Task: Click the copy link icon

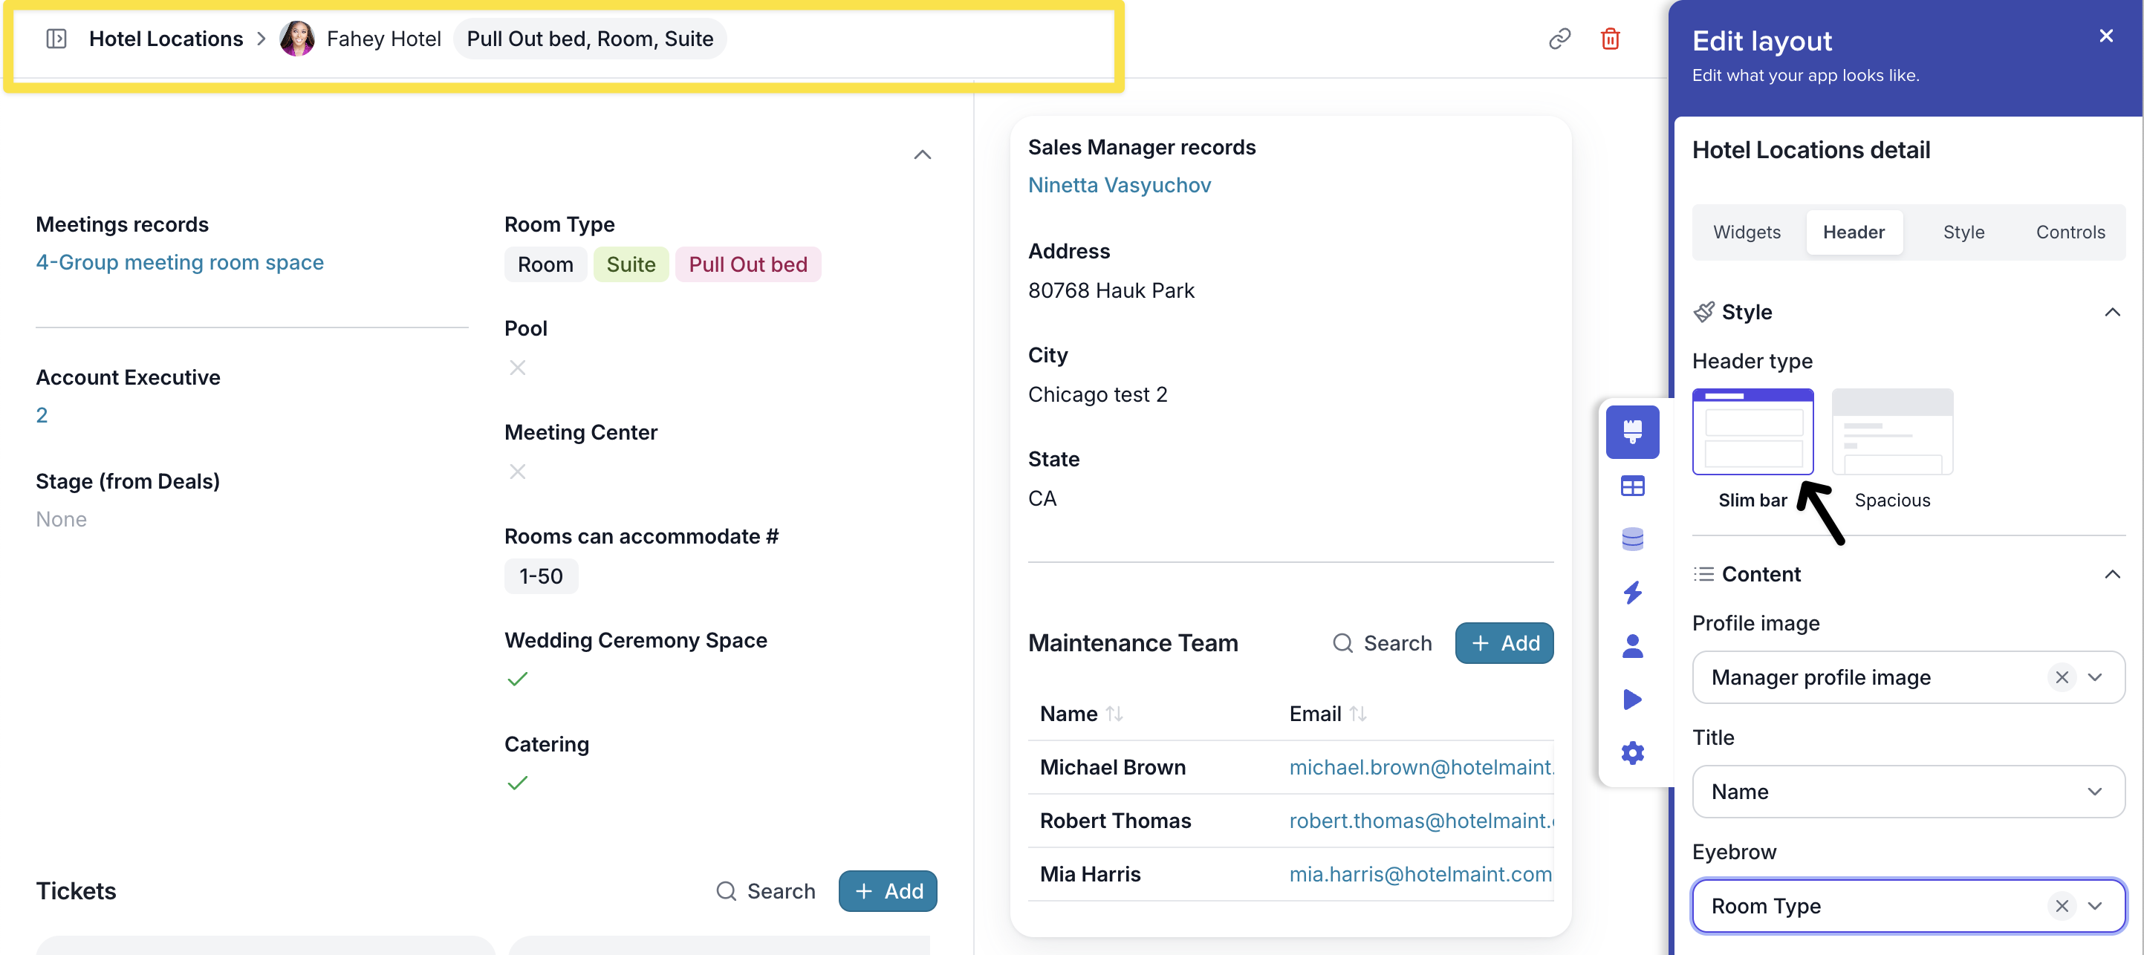Action: click(1559, 39)
